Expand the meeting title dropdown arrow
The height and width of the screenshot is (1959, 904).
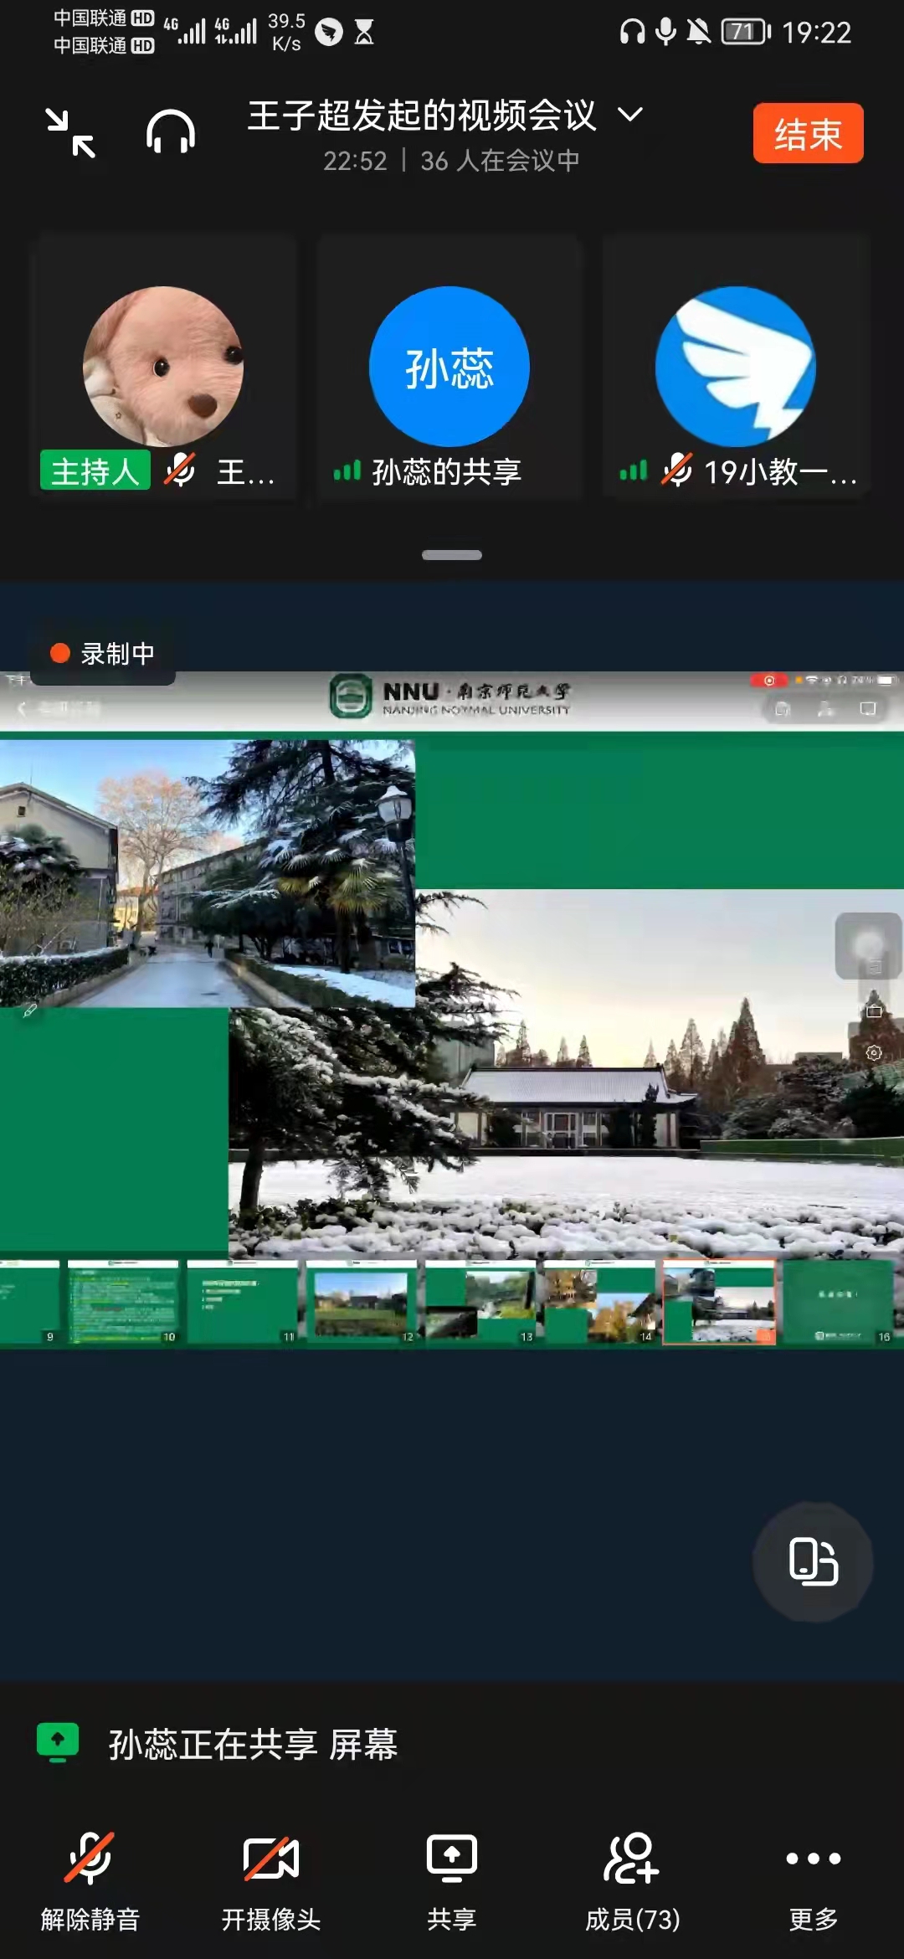[x=630, y=115]
